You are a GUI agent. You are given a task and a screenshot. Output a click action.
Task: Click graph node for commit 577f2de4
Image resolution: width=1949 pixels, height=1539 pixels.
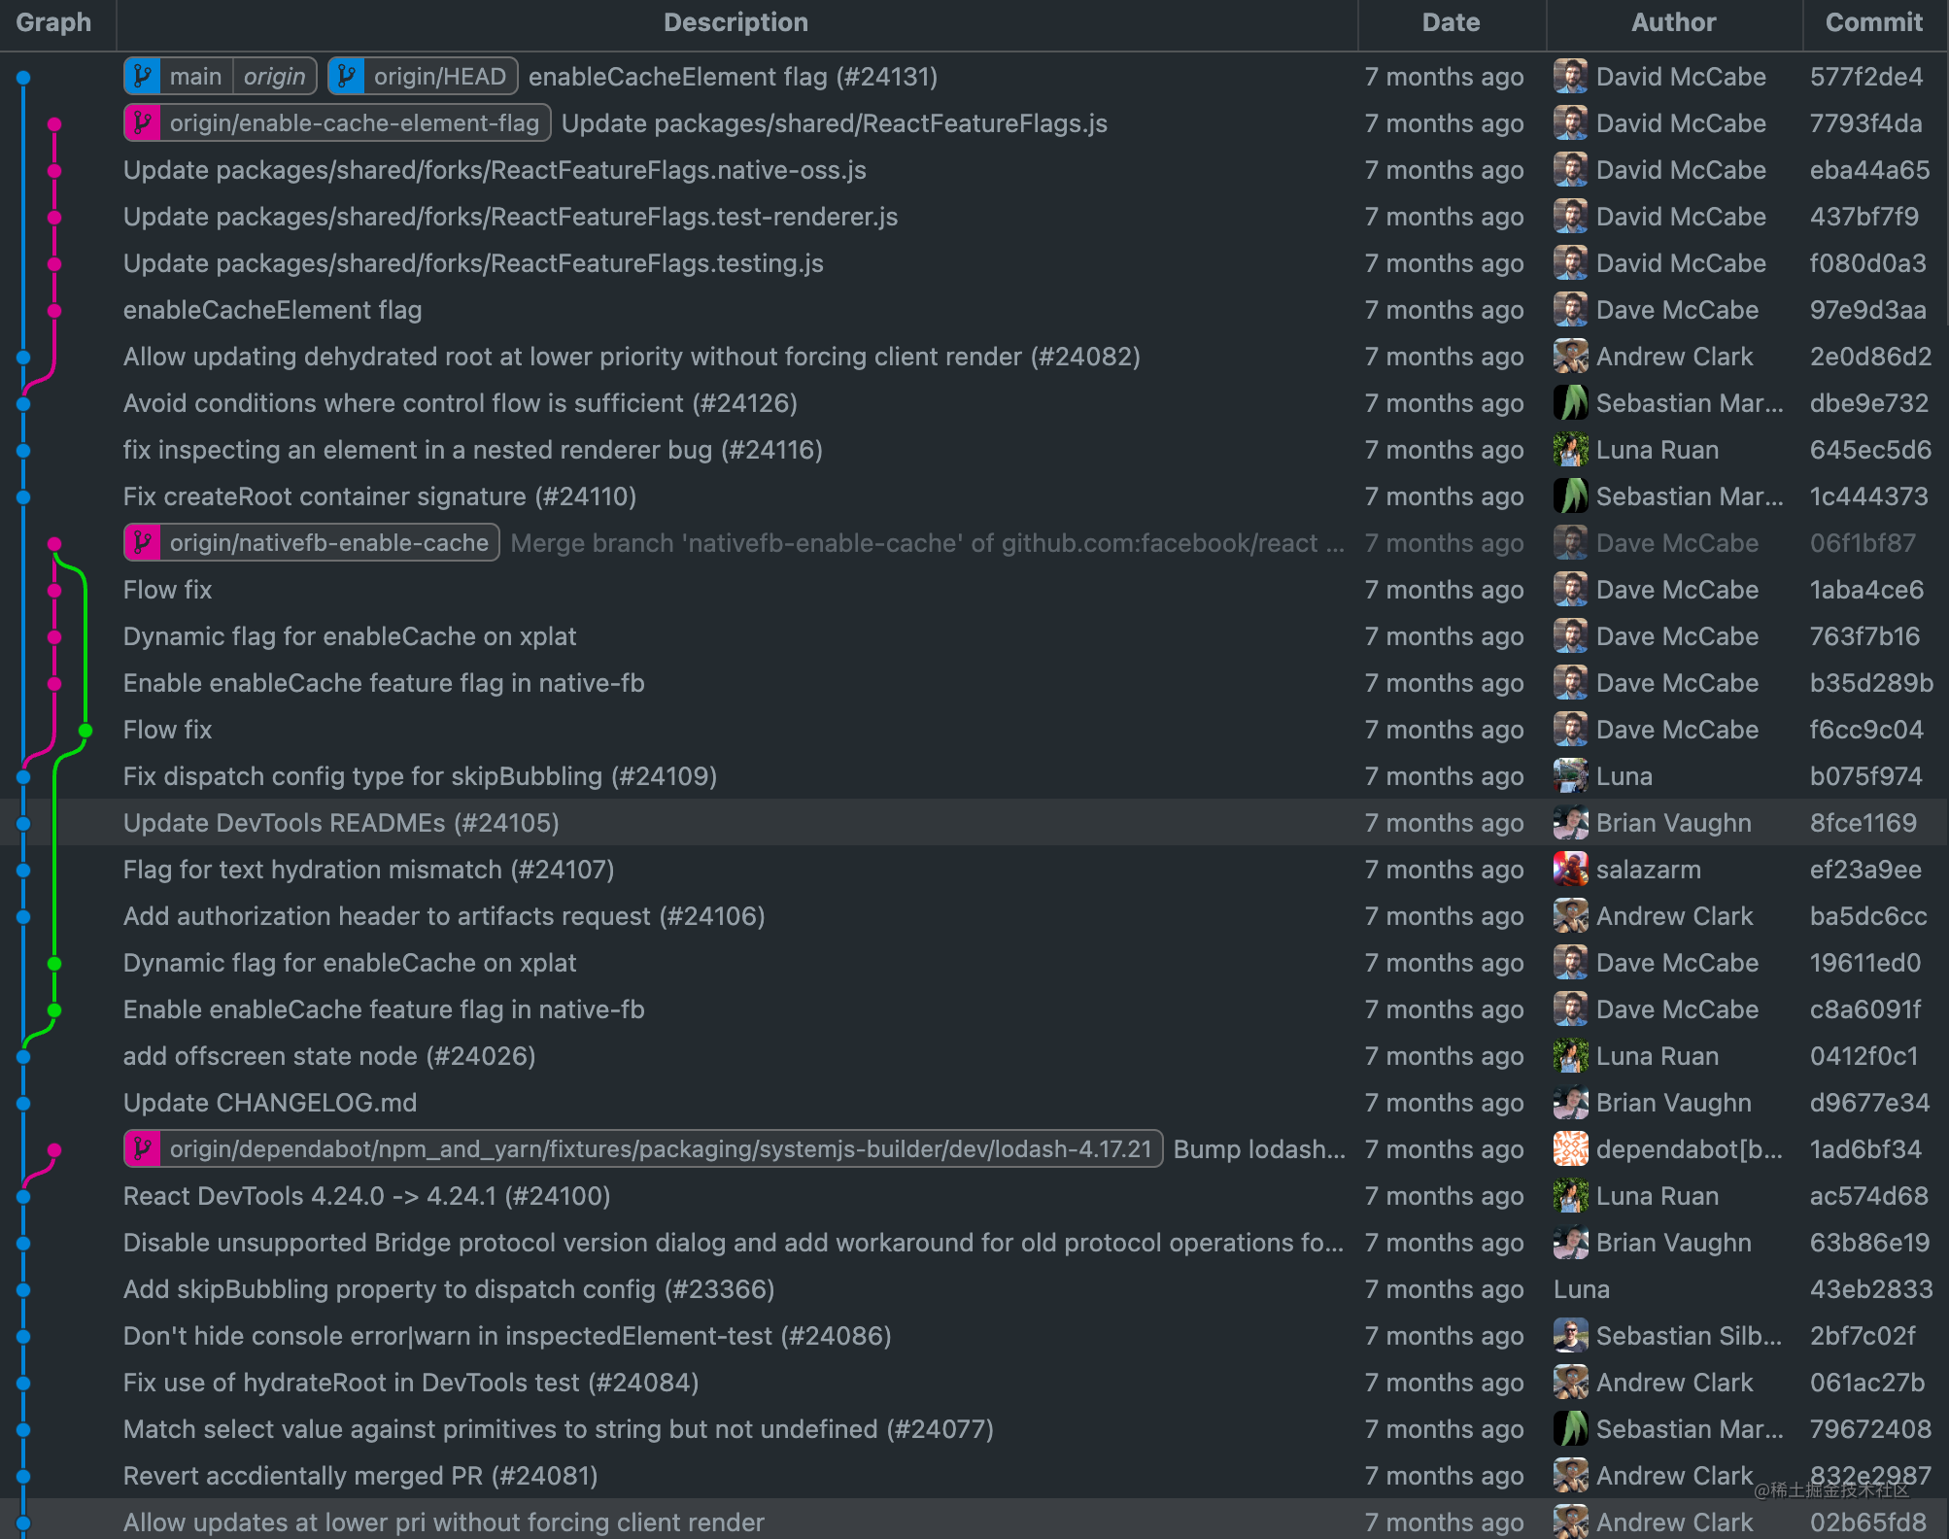click(x=23, y=78)
